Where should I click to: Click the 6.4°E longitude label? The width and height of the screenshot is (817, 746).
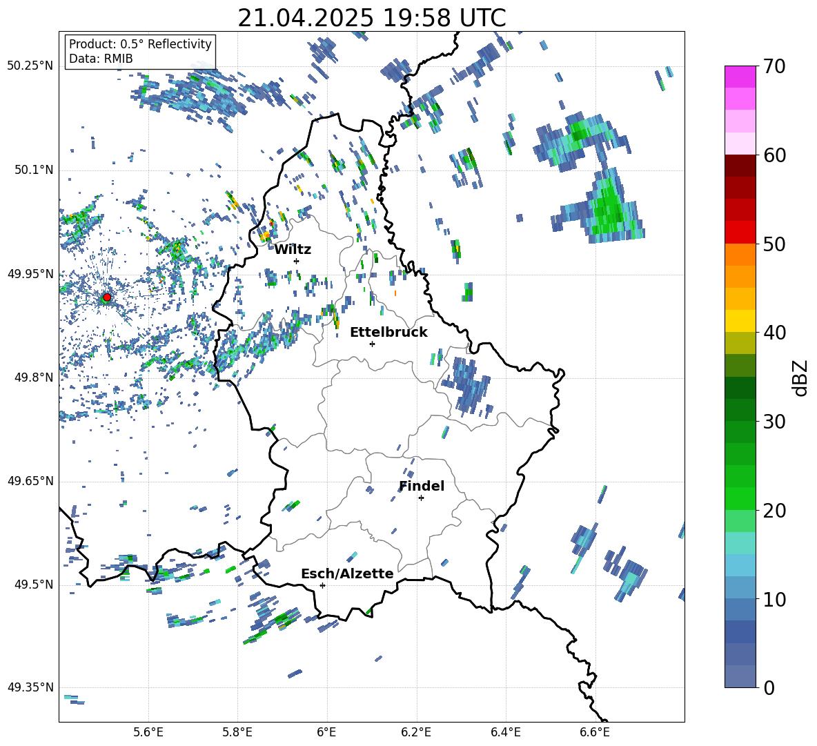click(505, 732)
